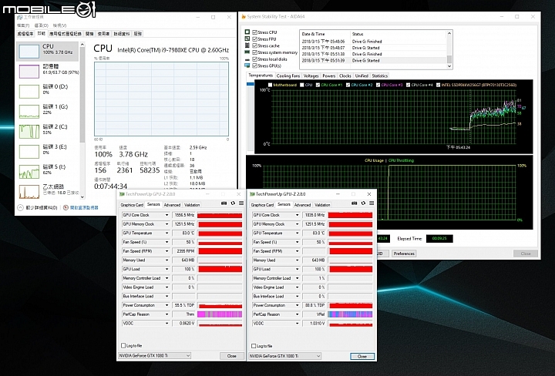This screenshot has height=376, width=555.
Task: Enable the Motherboard temperature graph checkbox
Action: pyautogui.click(x=271, y=85)
